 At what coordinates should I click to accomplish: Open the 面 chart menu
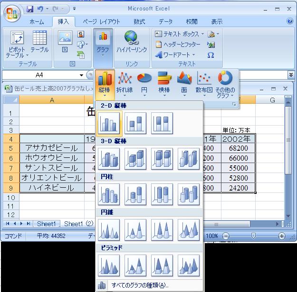coord(184,84)
